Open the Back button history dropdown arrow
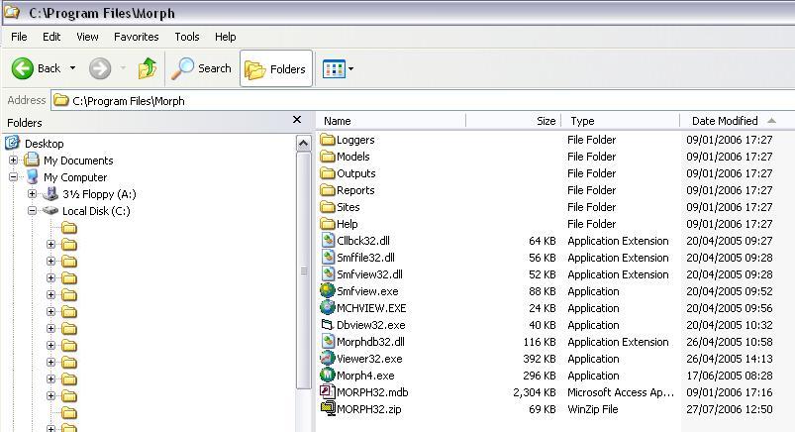Image resolution: width=795 pixels, height=432 pixels. tap(72, 68)
